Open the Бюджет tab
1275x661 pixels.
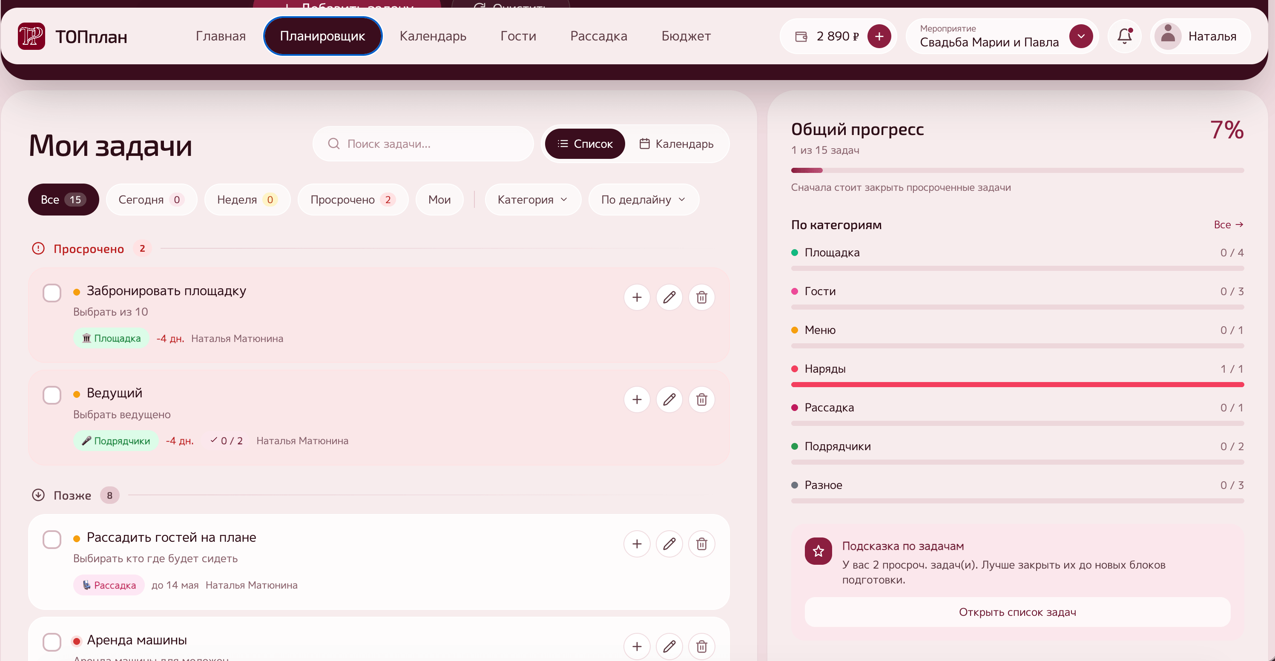point(686,36)
